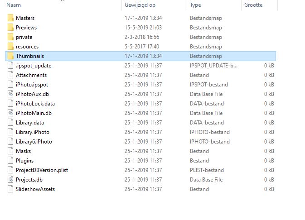Select the Library.data file icon
The height and width of the screenshot is (220, 305).
[x=10, y=123]
